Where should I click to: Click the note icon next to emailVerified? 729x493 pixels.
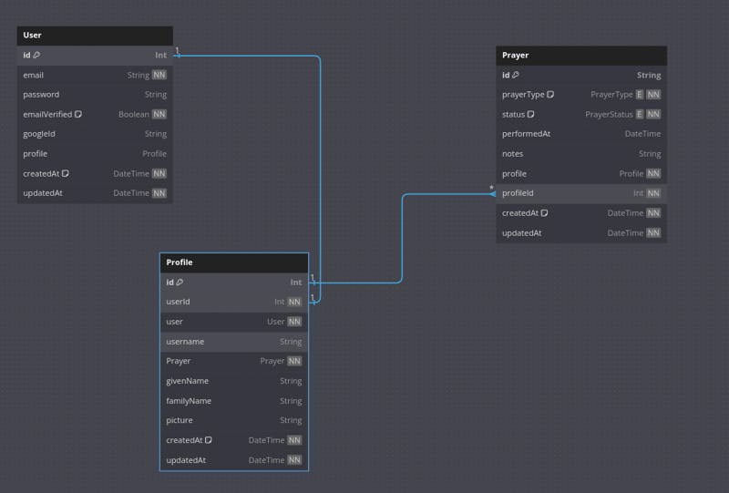[78, 115]
